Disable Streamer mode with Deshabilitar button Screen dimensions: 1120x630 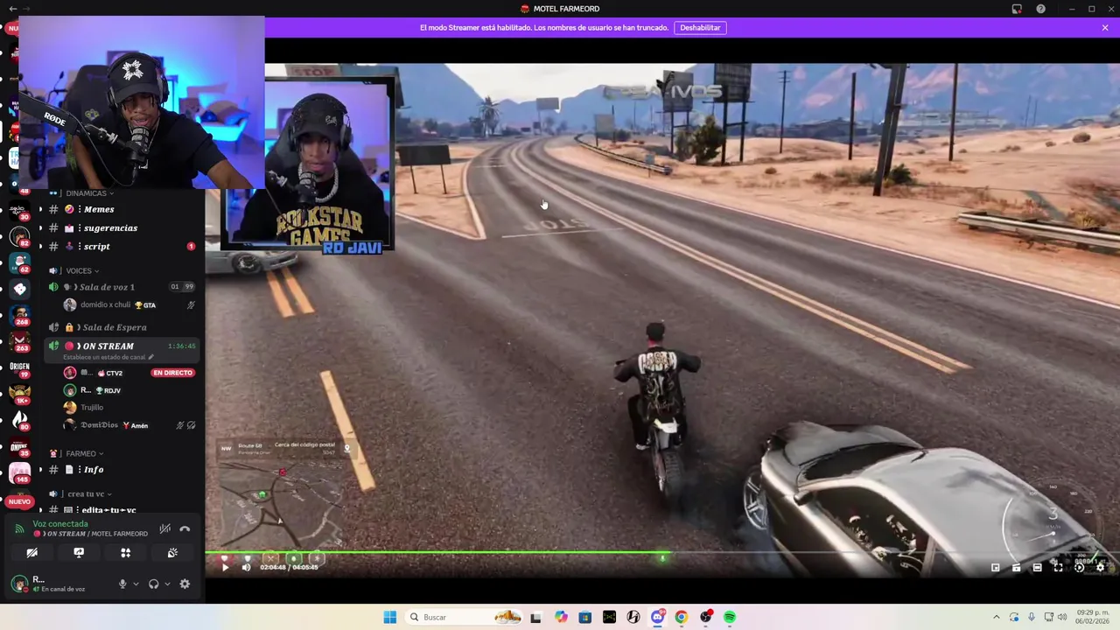(700, 28)
